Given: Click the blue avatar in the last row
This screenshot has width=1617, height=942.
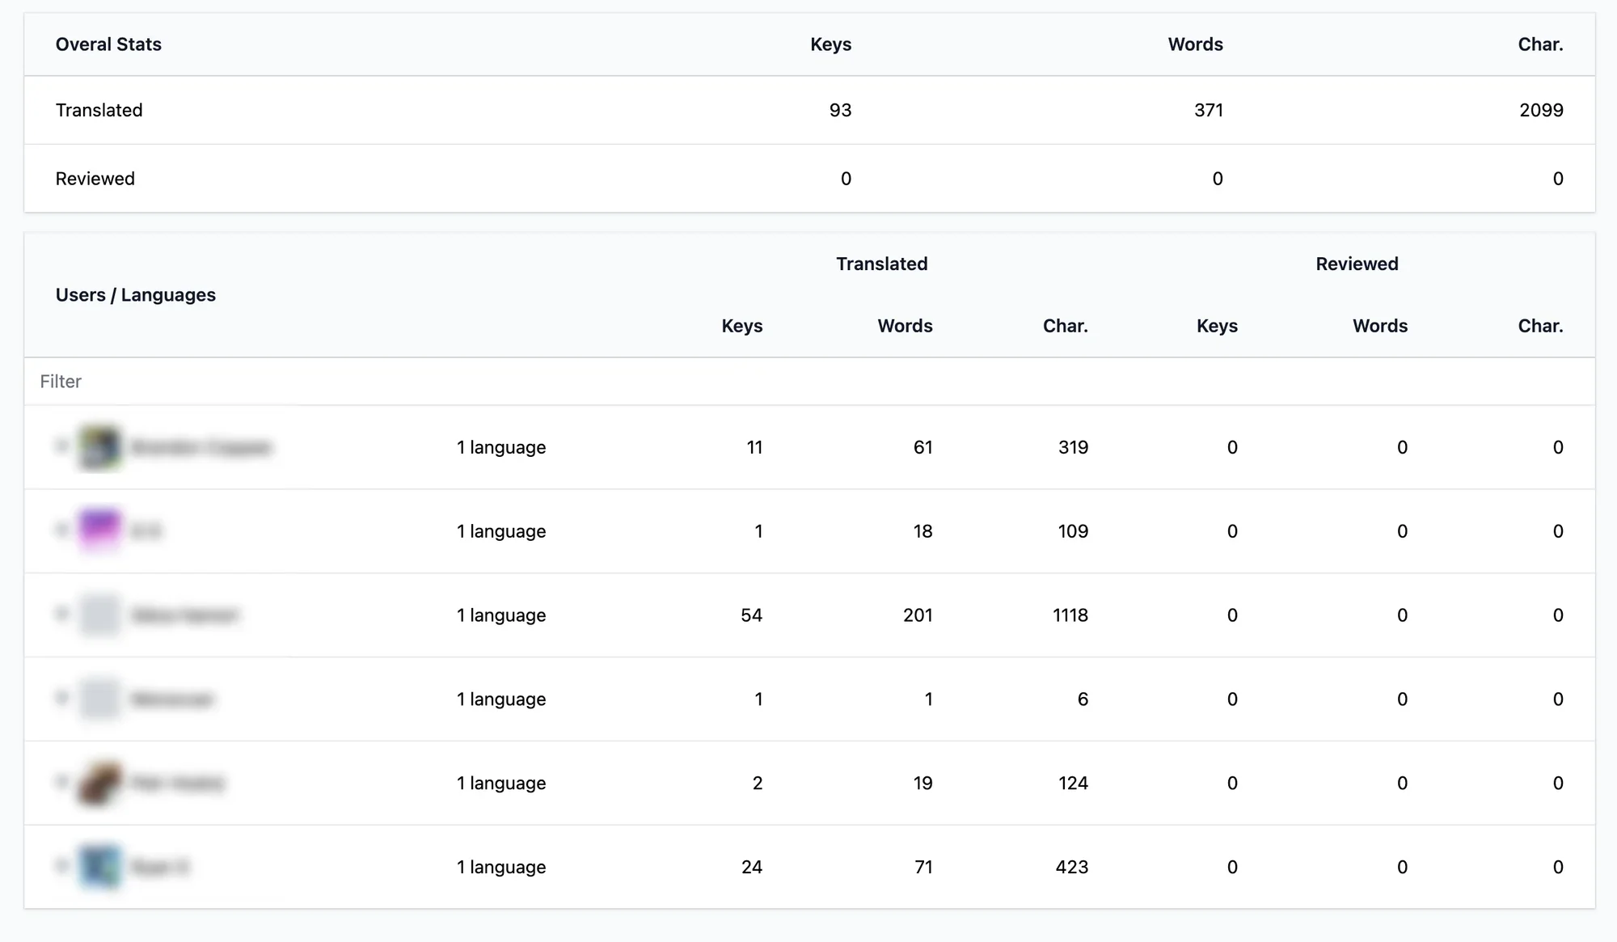Looking at the screenshot, I should pos(99,866).
